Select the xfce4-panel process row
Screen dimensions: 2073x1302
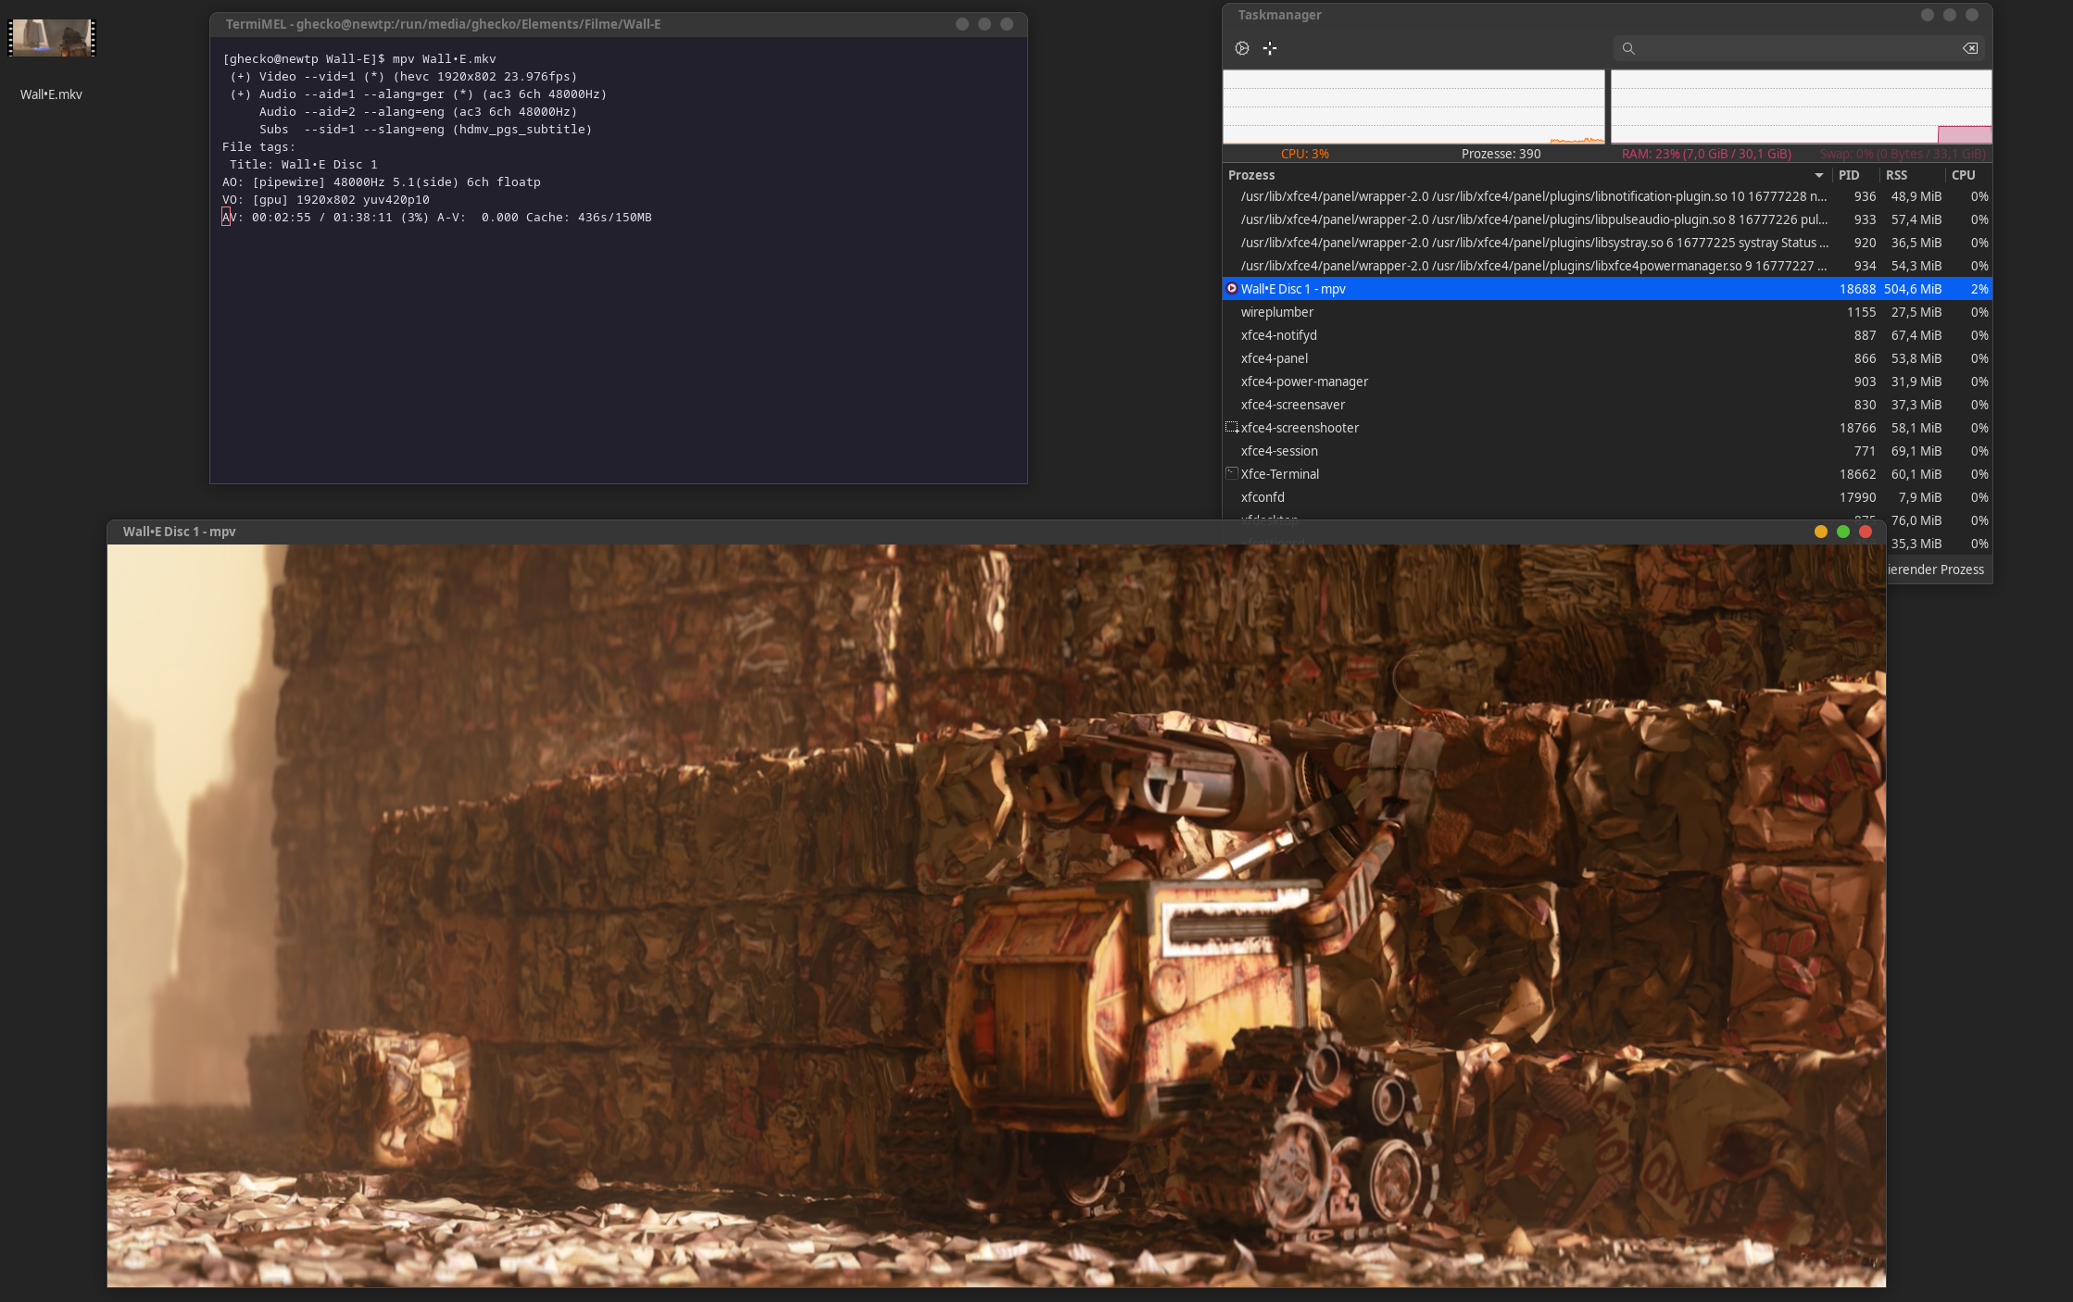tap(1607, 358)
